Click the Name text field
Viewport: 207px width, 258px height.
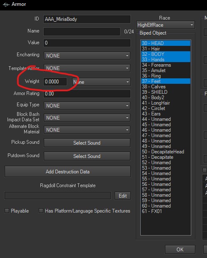point(82,31)
